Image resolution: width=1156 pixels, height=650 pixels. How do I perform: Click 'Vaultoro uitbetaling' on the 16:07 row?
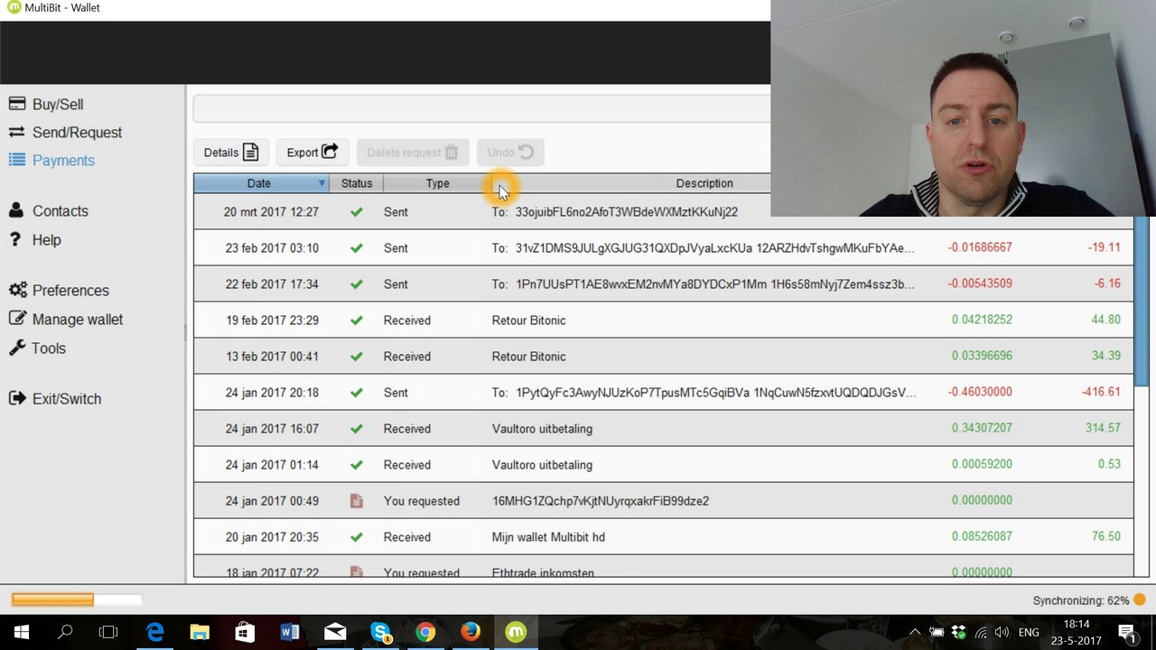[542, 429]
